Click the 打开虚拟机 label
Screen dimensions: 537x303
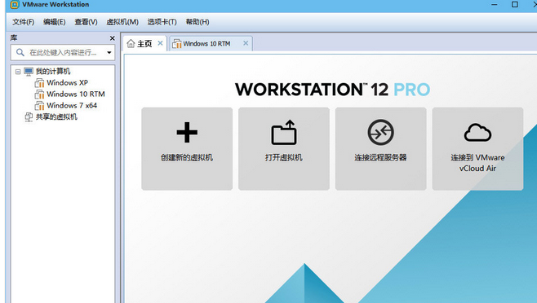tap(283, 158)
